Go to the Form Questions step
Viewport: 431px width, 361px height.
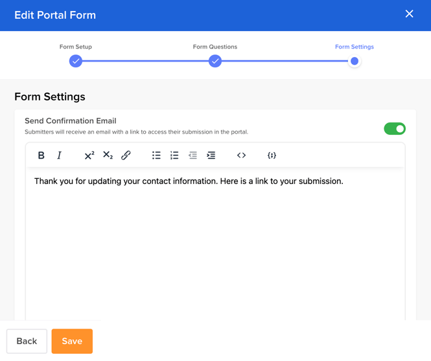tap(215, 47)
